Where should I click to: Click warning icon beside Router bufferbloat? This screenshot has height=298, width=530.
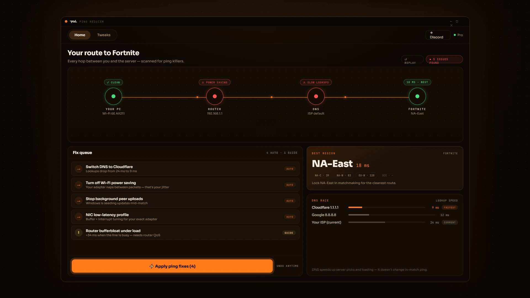coord(79,233)
